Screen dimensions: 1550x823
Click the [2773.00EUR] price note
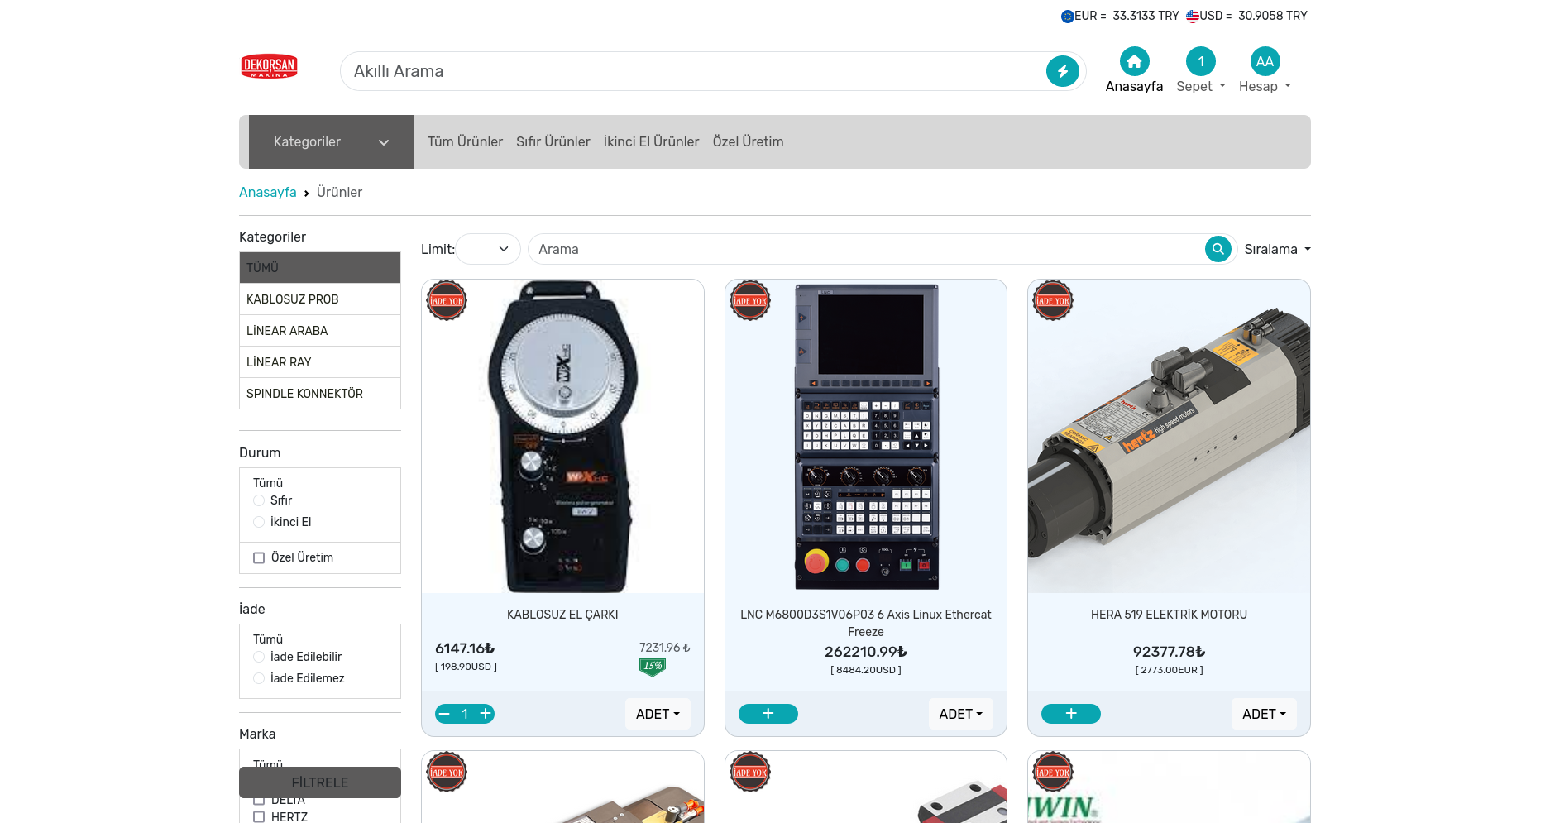coord(1169,670)
